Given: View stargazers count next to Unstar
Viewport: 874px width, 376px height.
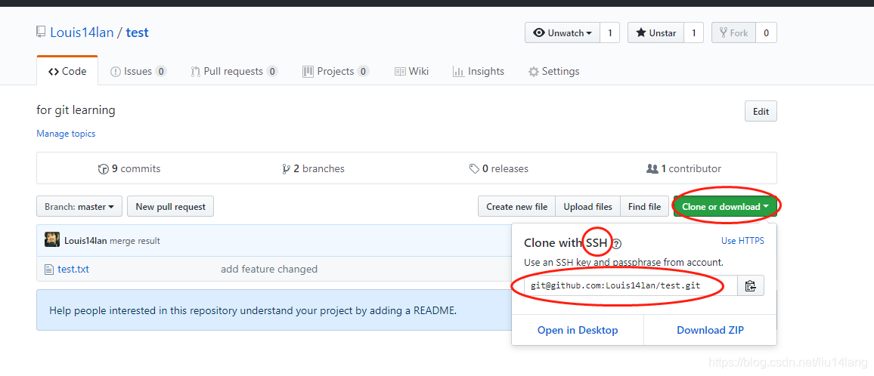Looking at the screenshot, I should [x=694, y=33].
